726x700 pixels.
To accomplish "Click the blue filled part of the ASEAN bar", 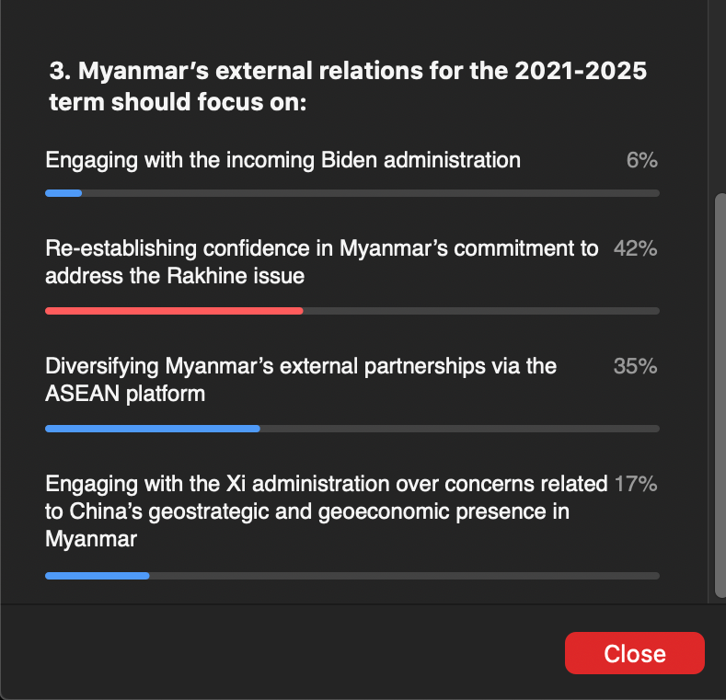I will point(153,429).
